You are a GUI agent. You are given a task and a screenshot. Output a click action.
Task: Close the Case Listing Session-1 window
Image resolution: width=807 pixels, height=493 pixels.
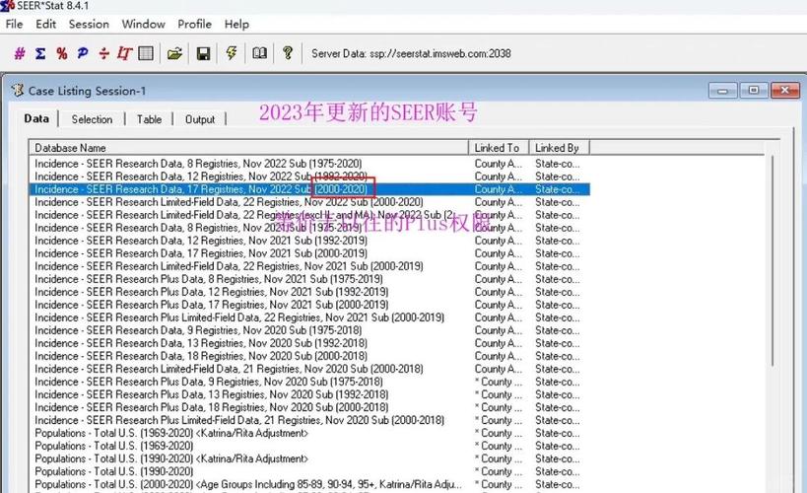coord(785,91)
